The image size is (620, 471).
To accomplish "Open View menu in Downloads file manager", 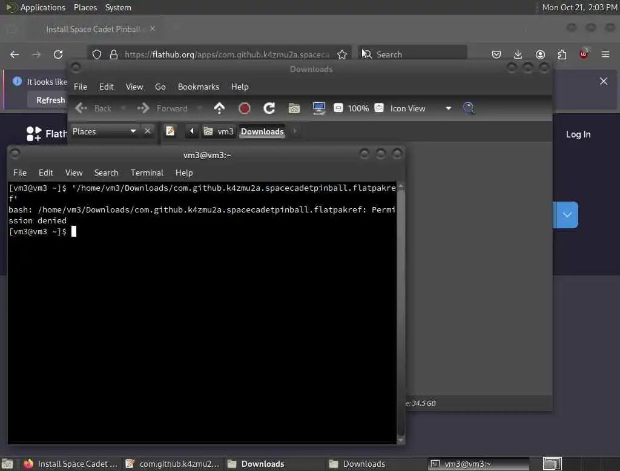I will pos(134,87).
